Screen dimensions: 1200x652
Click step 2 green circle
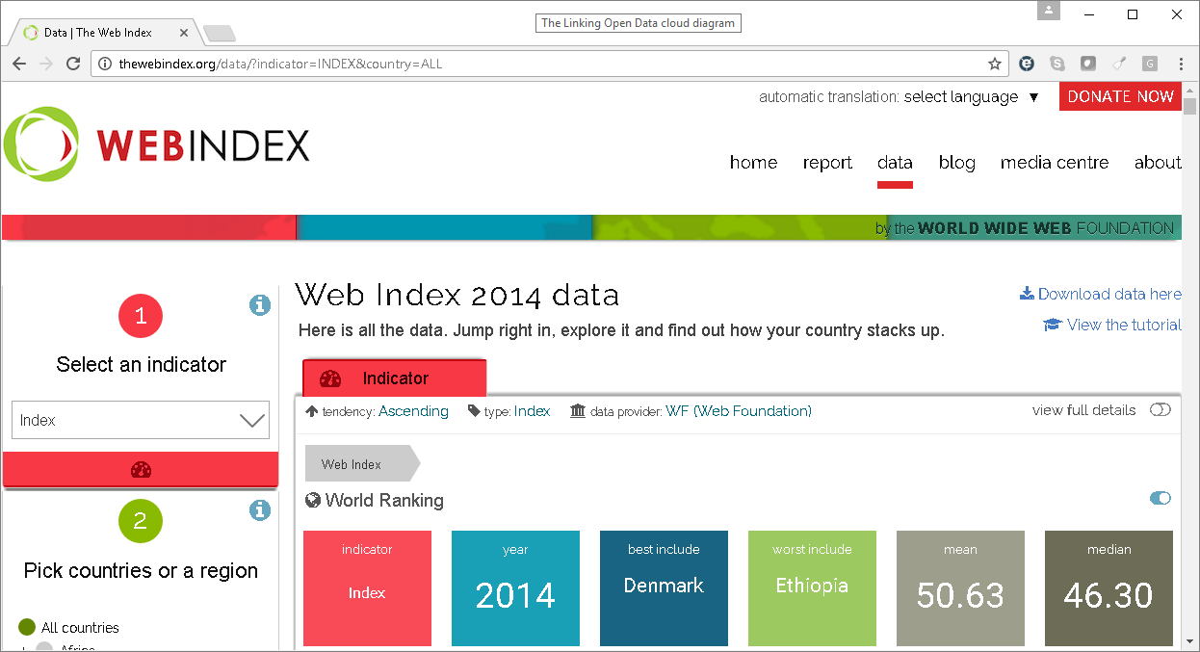click(141, 521)
